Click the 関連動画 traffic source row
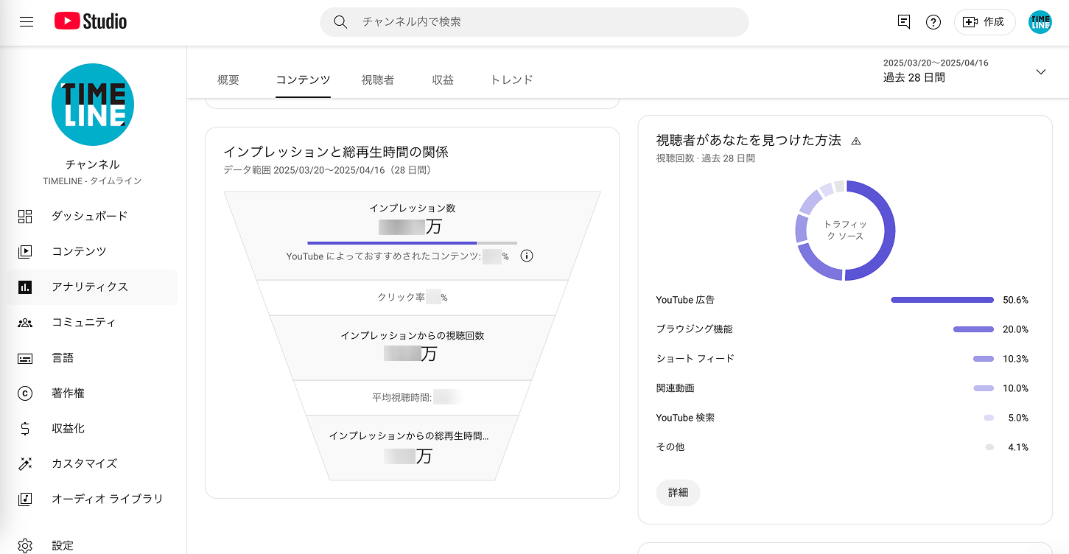The height and width of the screenshot is (554, 1069). [842, 388]
